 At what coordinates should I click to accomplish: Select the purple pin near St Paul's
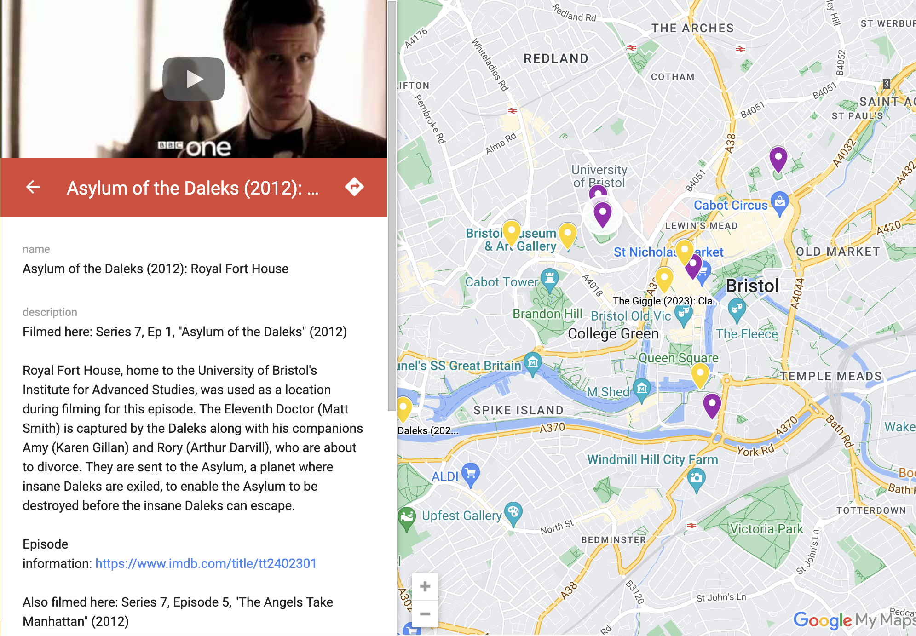pos(778,160)
